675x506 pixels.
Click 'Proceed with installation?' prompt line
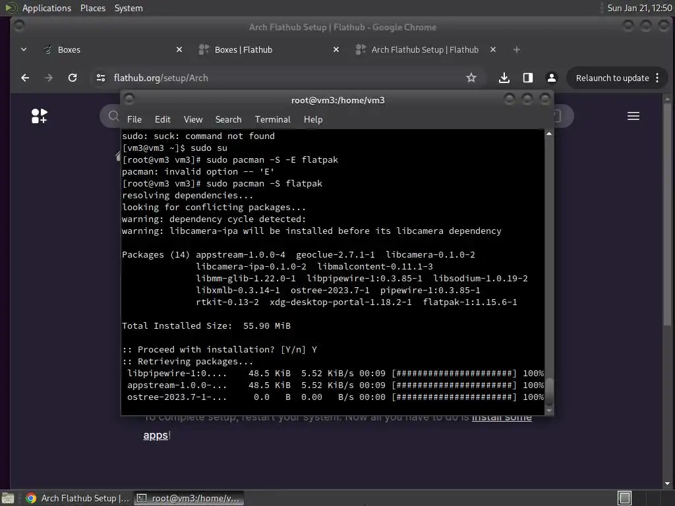220,350
